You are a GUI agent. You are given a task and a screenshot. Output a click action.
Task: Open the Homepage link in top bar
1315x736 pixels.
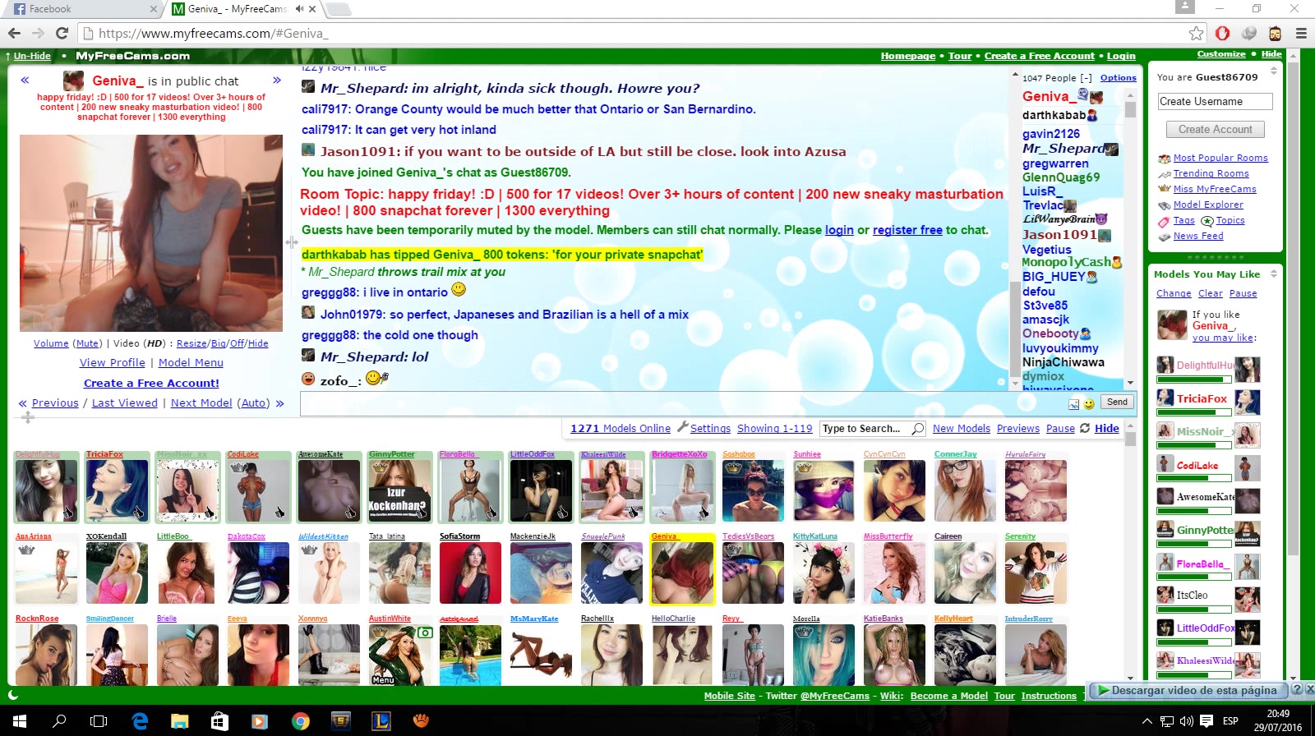tap(908, 56)
